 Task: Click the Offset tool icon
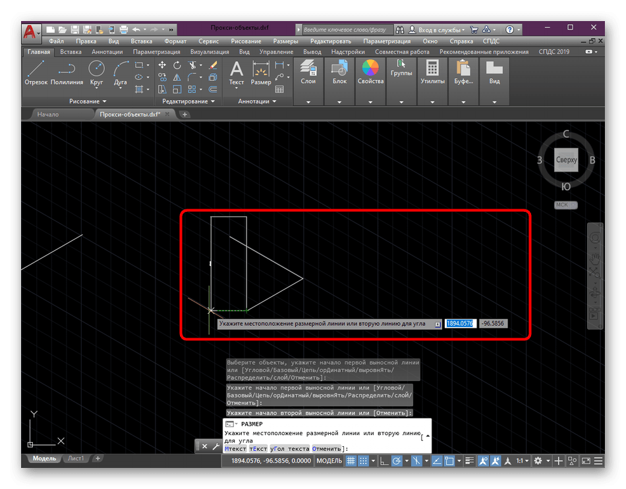click(x=213, y=90)
